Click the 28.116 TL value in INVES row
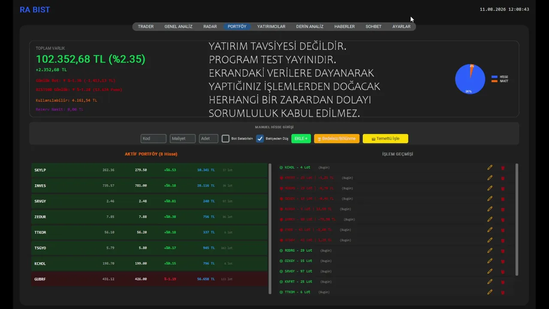Screen dimensions: 549x309 (x=206, y=186)
